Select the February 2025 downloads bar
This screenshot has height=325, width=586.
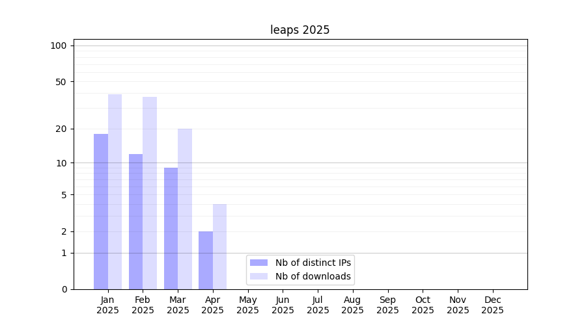150,193
